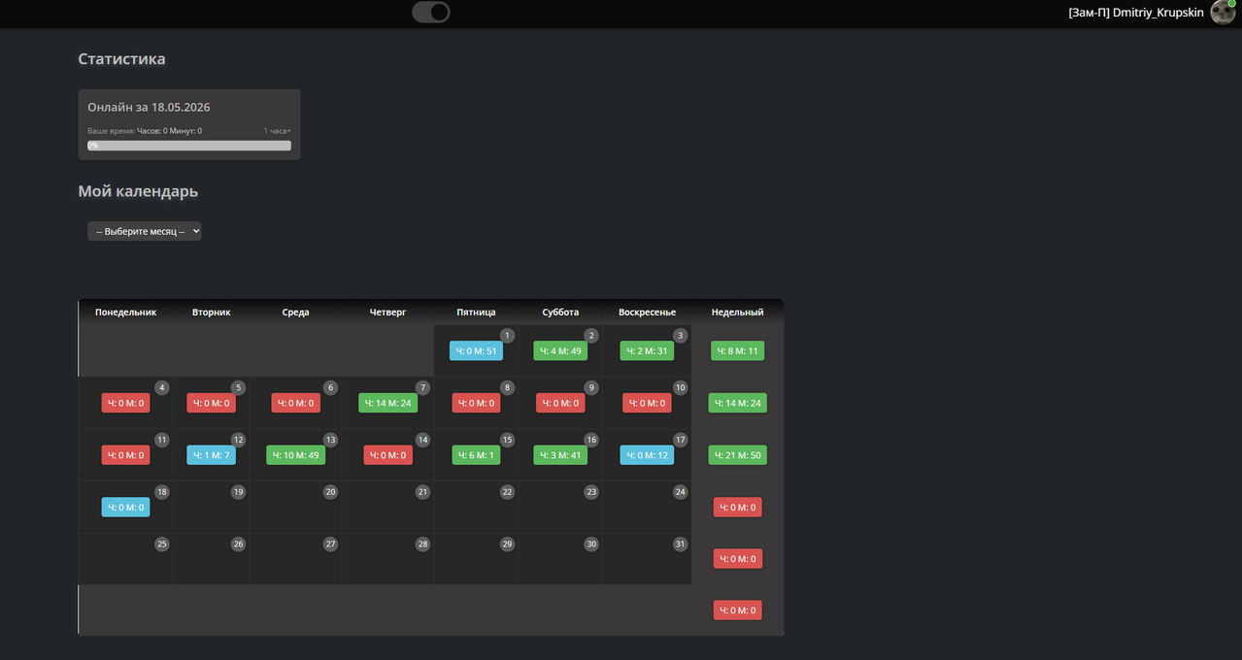Image resolution: width=1242 pixels, height=660 pixels.
Task: Select 'Ч: 10 М: 49' badge on day 13
Action: [295, 454]
